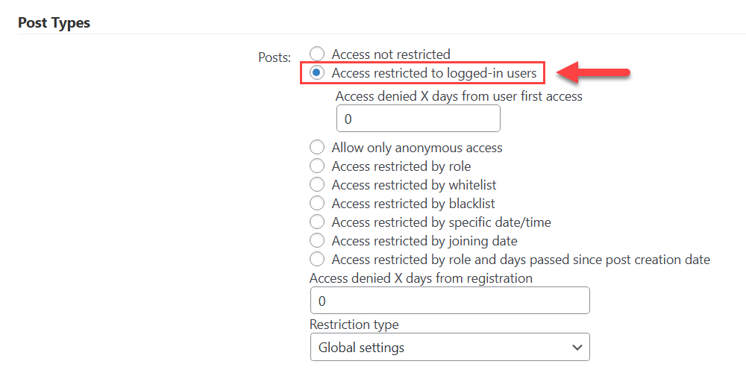Click the chevron arrow of Restriction type select

coord(577,348)
